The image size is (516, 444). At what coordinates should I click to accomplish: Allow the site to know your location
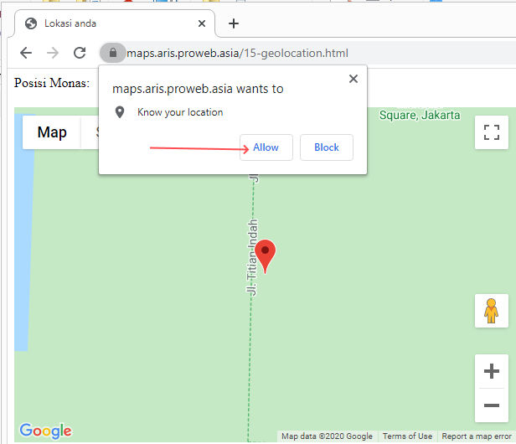(266, 147)
